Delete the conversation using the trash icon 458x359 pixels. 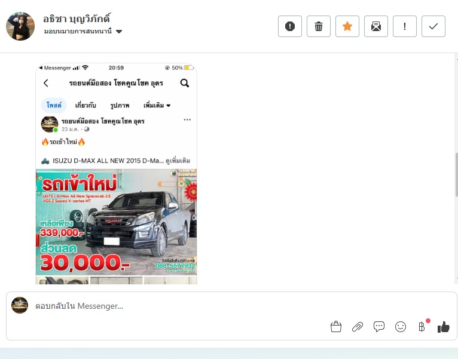coord(318,26)
